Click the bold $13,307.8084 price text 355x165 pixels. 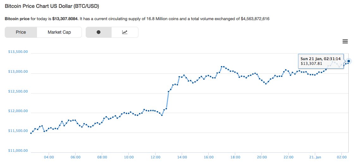click(x=65, y=19)
